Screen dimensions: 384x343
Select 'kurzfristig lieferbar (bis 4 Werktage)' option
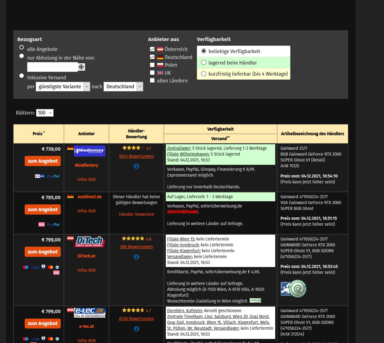tap(204, 74)
